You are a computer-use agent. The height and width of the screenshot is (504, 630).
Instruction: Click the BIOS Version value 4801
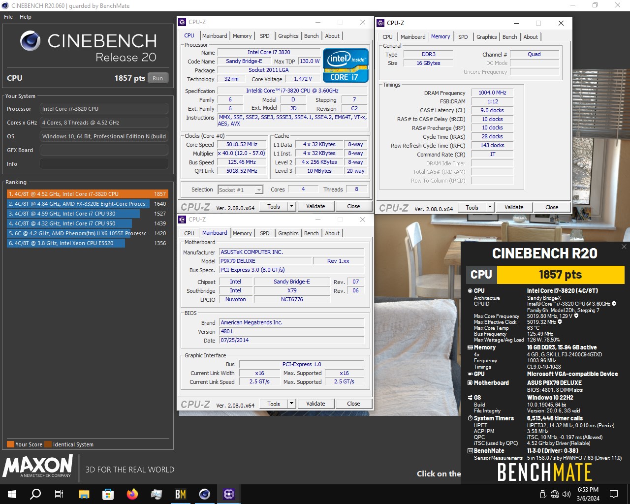click(x=292, y=331)
